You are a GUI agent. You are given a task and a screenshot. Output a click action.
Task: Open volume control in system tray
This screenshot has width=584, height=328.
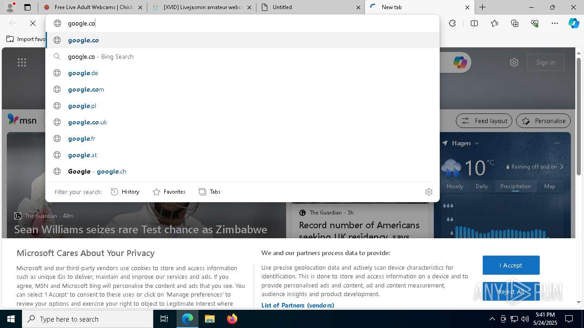coord(525,319)
